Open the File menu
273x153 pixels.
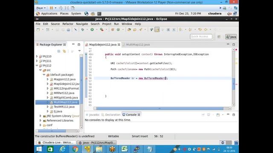38,24
